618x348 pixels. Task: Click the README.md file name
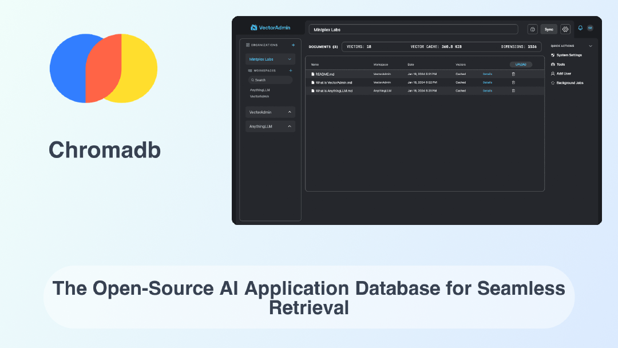point(325,74)
